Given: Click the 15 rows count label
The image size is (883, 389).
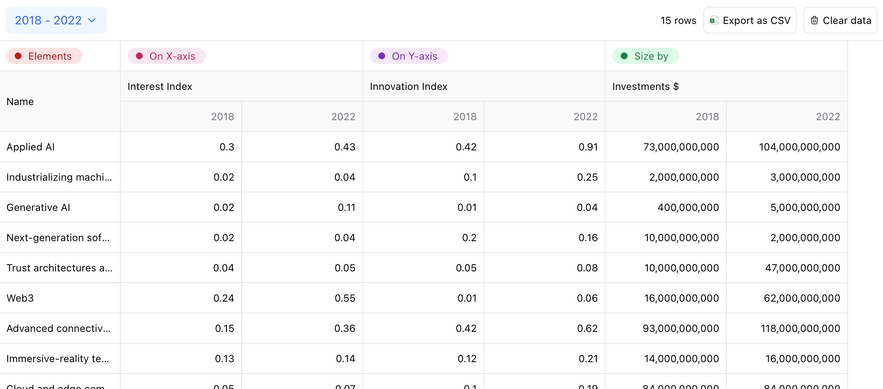Looking at the screenshot, I should point(678,21).
